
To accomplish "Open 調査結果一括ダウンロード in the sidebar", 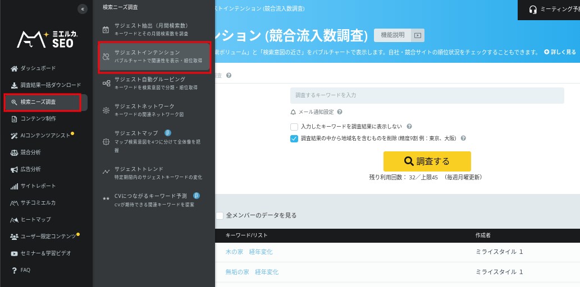I will [51, 85].
